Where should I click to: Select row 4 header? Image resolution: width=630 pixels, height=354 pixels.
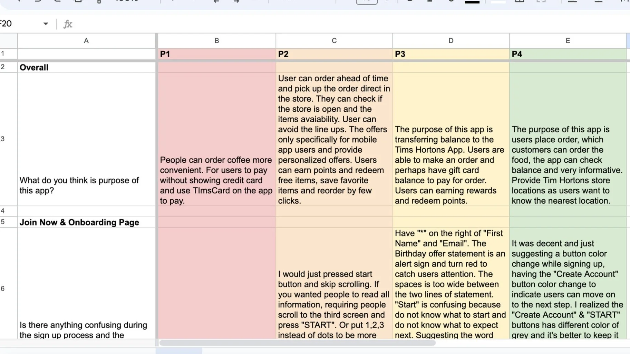(9, 211)
